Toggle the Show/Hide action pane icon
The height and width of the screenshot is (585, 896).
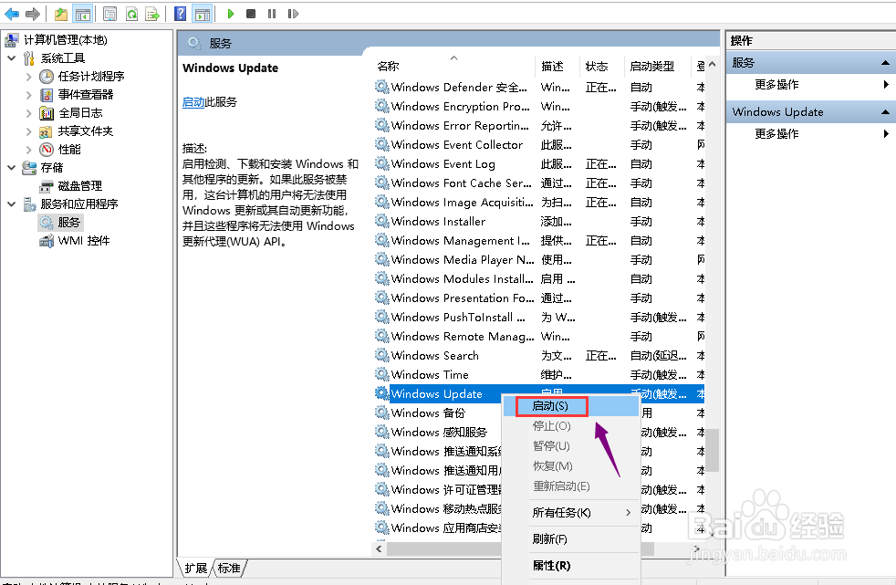coord(203,14)
